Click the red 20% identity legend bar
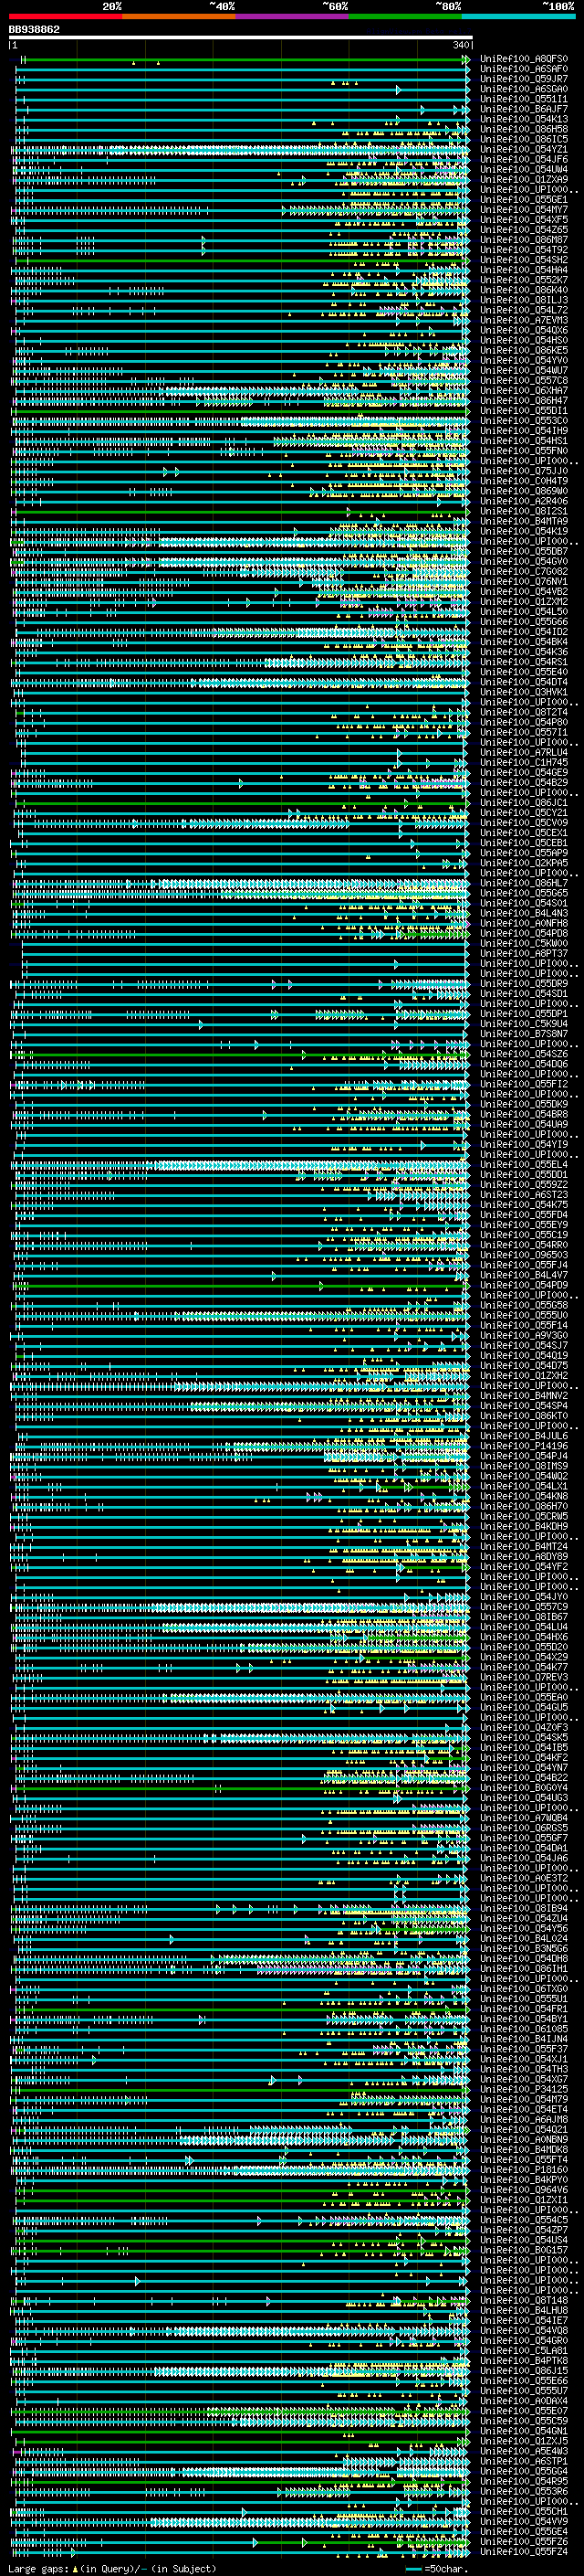 pyautogui.click(x=65, y=17)
